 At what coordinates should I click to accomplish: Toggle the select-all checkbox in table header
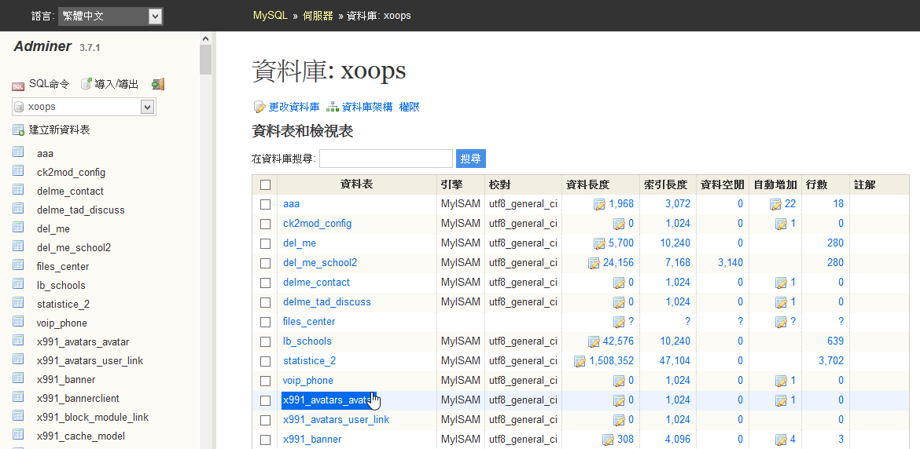265,185
